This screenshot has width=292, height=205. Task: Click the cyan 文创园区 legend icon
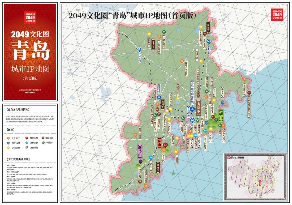tap(27, 143)
